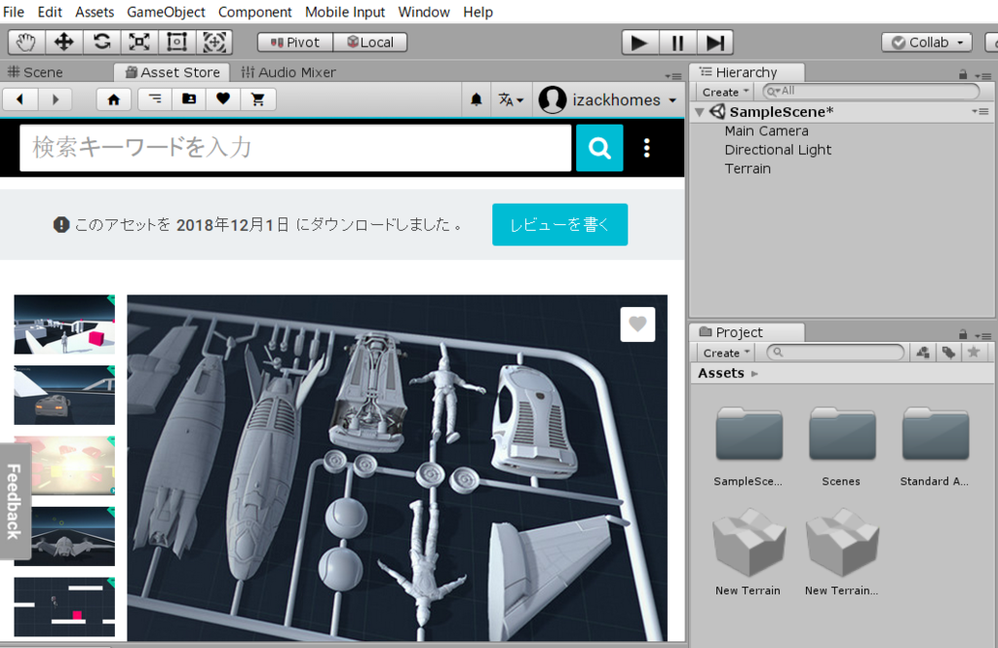Open Asset Store categories list icon
Viewport: 998px width, 648px height.
[155, 99]
